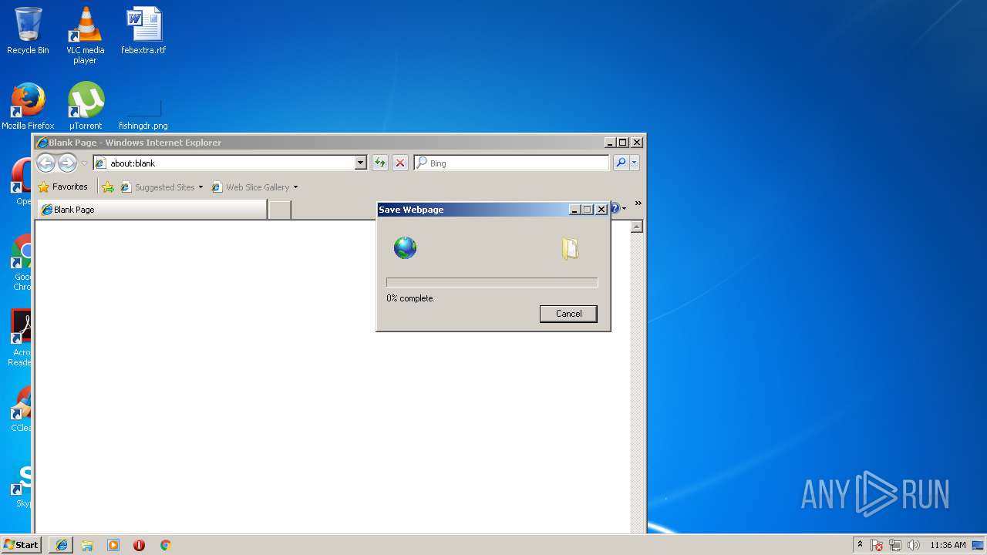Screen dimensions: 987x555
Task: Expand Suggested Sites dropdown arrow
Action: pyautogui.click(x=201, y=187)
